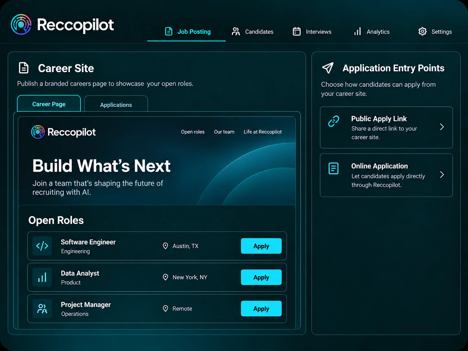
Task: Expand Online Application chevron arrow
Action: pyautogui.click(x=442, y=175)
